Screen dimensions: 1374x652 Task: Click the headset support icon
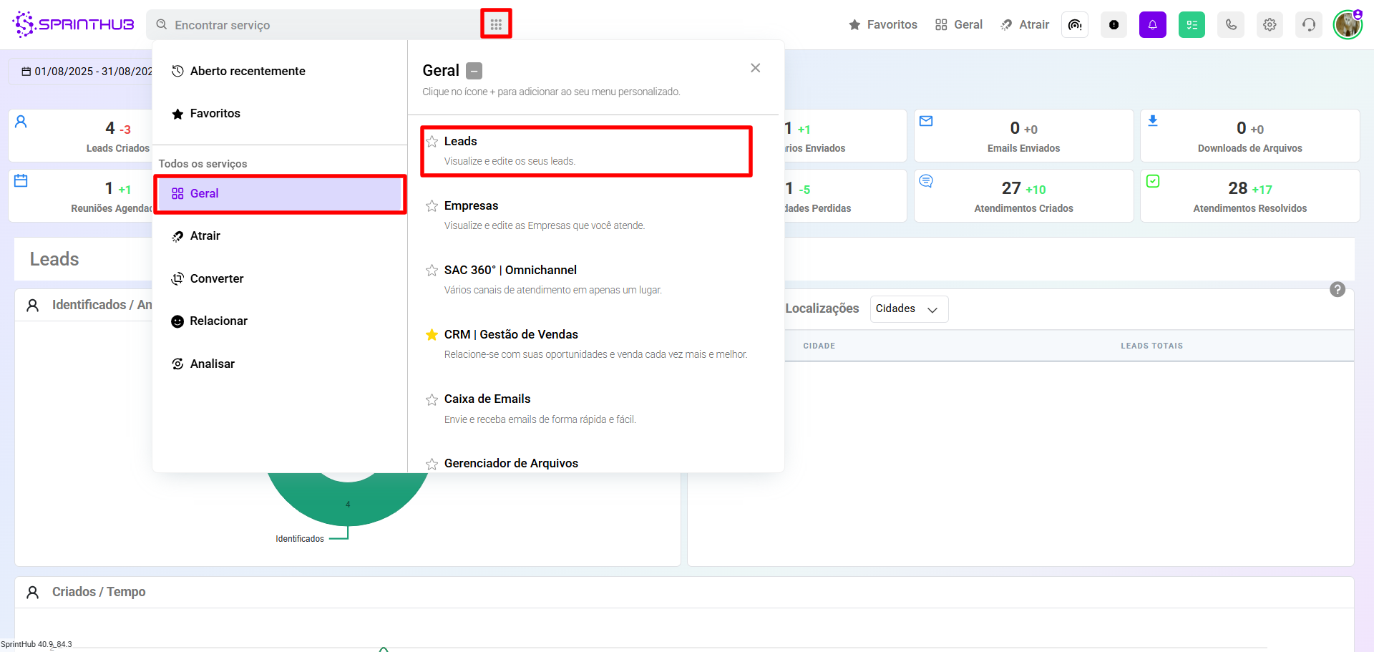tap(1309, 25)
